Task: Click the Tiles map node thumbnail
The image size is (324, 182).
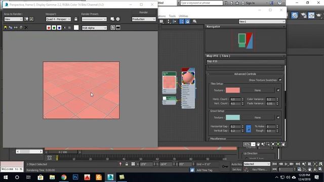Action: 169,82
